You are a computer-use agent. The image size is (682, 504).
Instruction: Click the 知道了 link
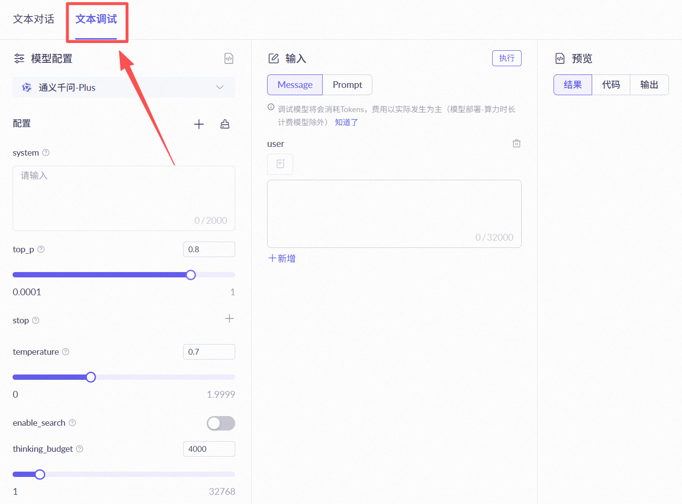[346, 122]
